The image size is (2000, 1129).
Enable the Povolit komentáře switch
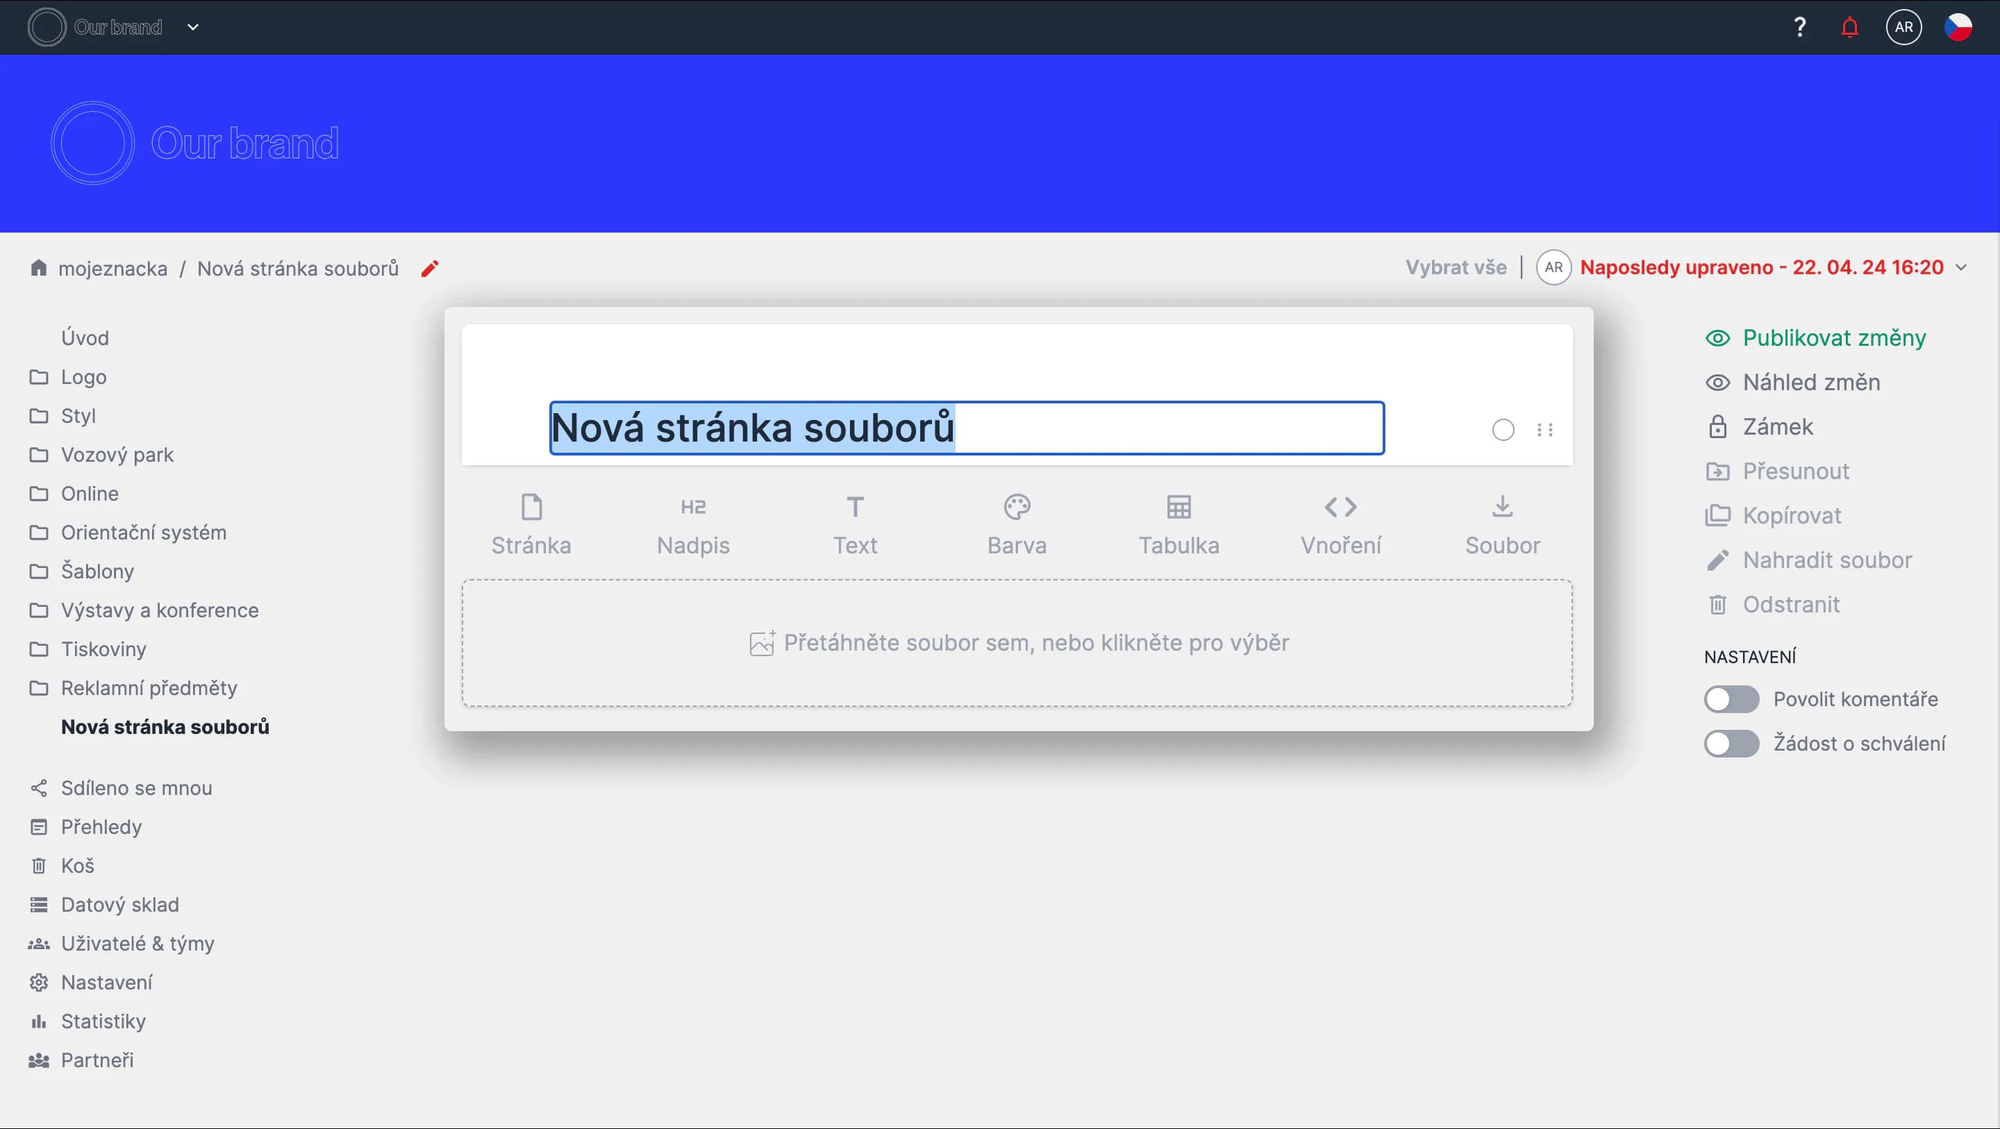coord(1731,699)
